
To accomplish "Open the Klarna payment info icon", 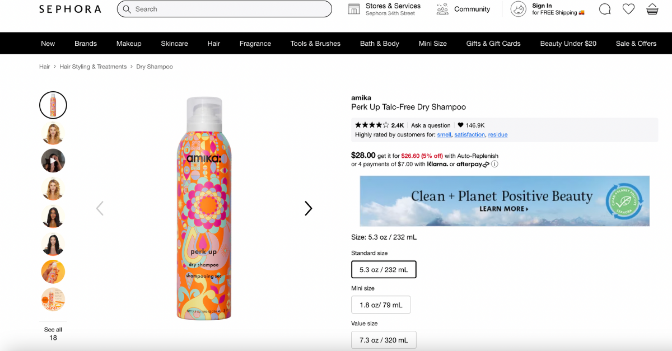I will (x=494, y=164).
